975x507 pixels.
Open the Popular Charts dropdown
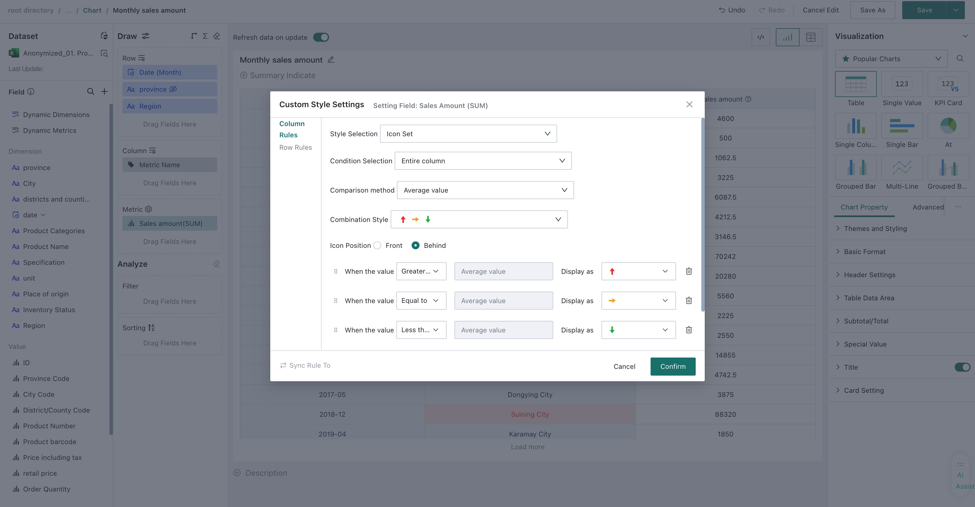891,59
